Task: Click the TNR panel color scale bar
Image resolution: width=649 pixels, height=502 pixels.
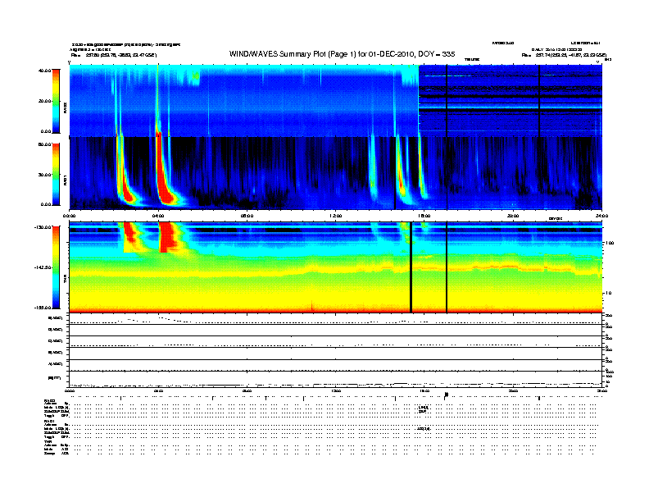Action: (x=56, y=267)
